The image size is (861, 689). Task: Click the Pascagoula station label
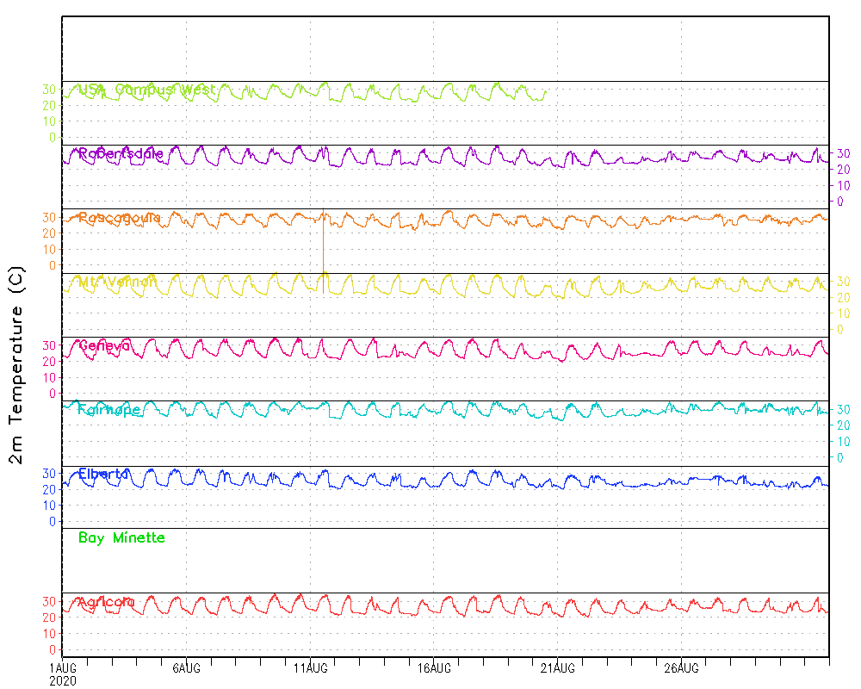coord(119,218)
